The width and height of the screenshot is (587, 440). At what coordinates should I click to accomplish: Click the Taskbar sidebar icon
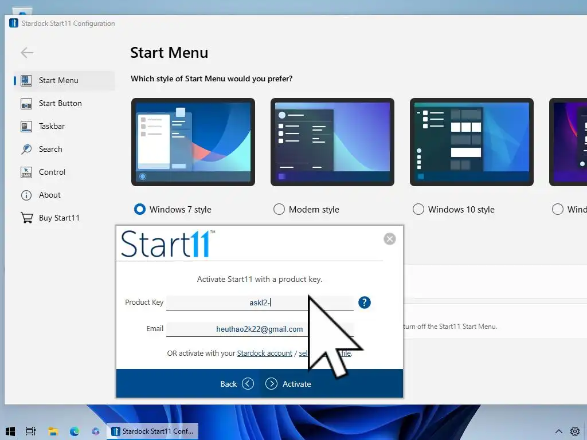[x=26, y=127]
